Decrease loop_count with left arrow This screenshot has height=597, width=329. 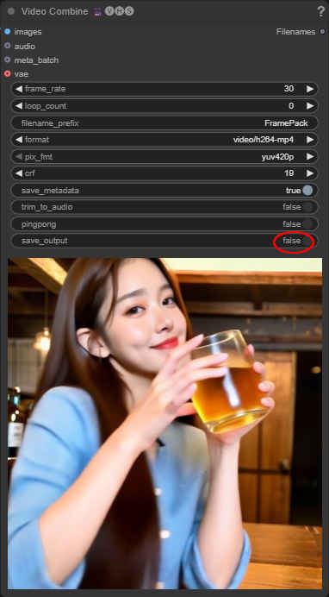click(x=19, y=106)
